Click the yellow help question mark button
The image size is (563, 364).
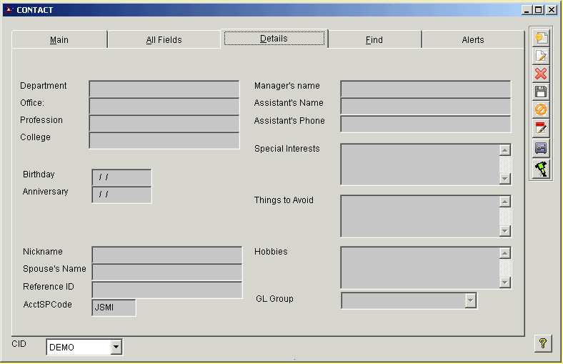tap(543, 344)
